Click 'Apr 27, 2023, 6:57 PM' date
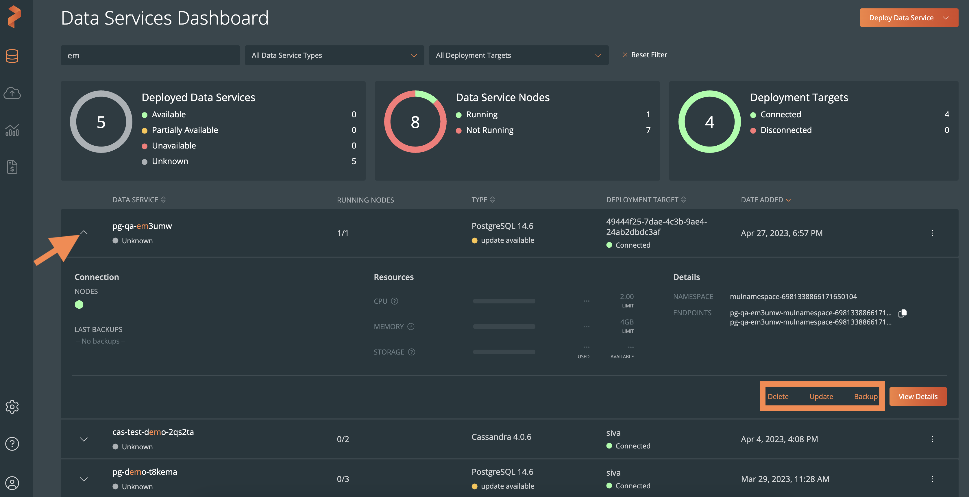The image size is (969, 497). (x=782, y=233)
